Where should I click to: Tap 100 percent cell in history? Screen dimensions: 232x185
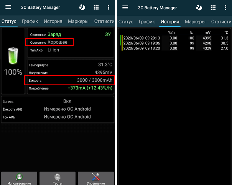point(191,38)
